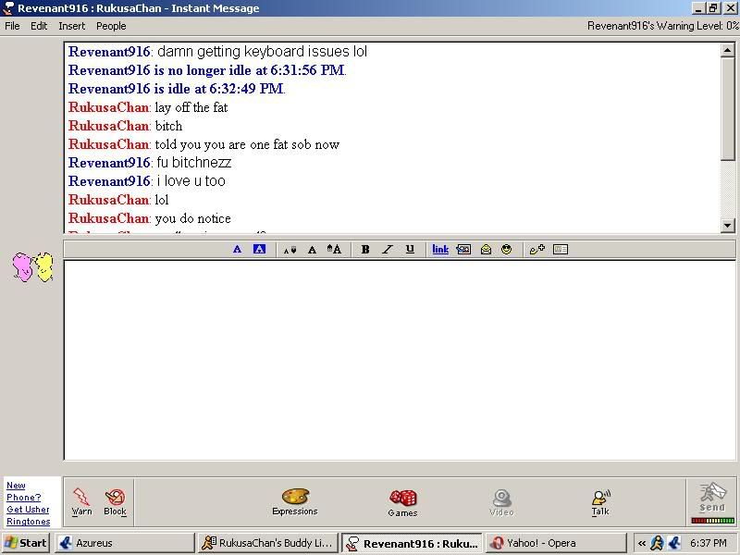The height and width of the screenshot is (555, 740).
Task: Click the 'told you you are one fat sob now' message
Action: (247, 144)
